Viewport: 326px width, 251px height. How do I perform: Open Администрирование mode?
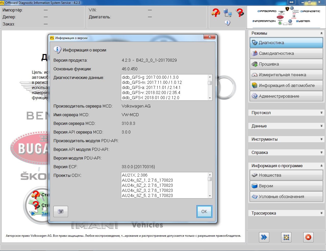coord(286,96)
